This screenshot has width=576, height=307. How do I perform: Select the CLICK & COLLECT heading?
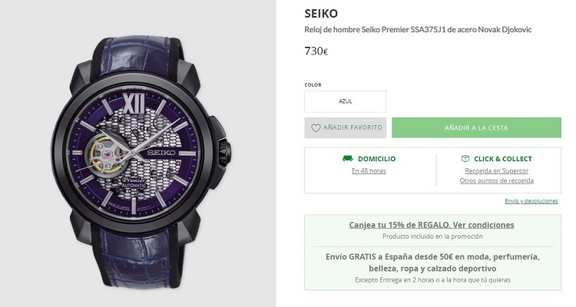(x=503, y=159)
